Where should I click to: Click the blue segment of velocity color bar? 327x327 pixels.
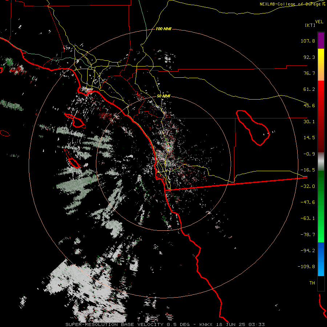coord(321,259)
